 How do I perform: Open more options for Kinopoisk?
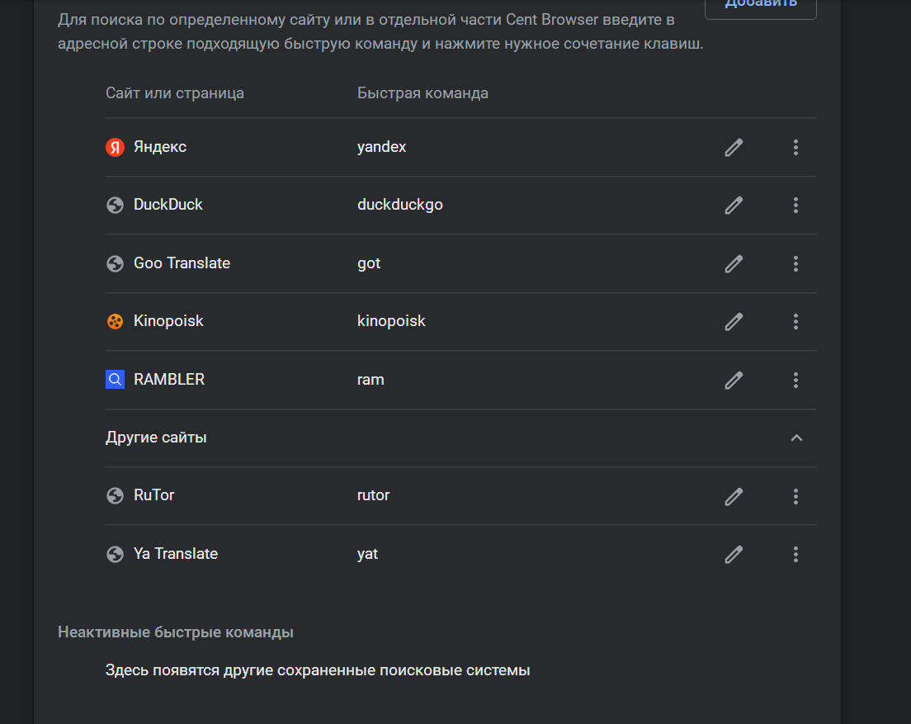(795, 321)
